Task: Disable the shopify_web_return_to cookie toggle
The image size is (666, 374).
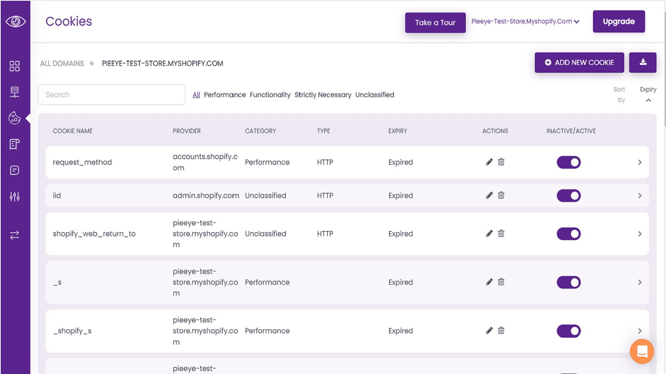Action: tap(569, 234)
